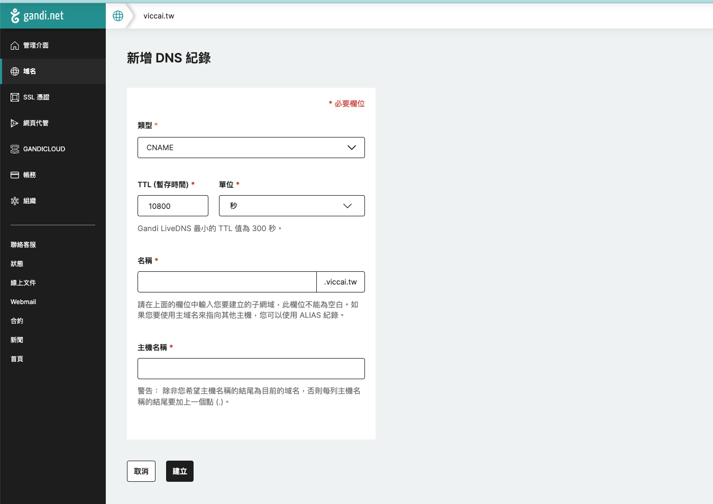Open the organizations icon in sidebar
The height and width of the screenshot is (504, 713).
15,201
